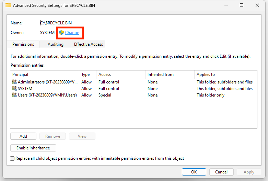Image resolution: width=268 pixels, height=181 pixels.
Task: Switch to the Permissions tab
Action: tap(23, 44)
